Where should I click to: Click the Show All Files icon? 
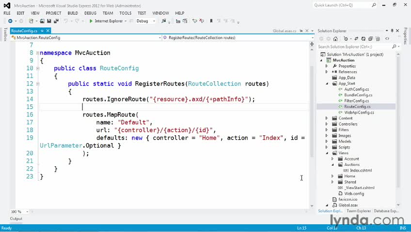378,39
